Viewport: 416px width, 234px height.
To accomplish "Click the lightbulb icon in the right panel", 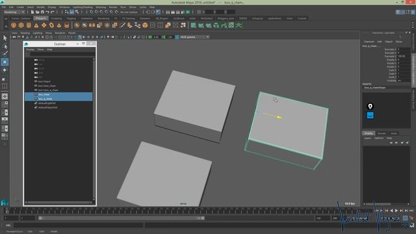I will (x=370, y=107).
